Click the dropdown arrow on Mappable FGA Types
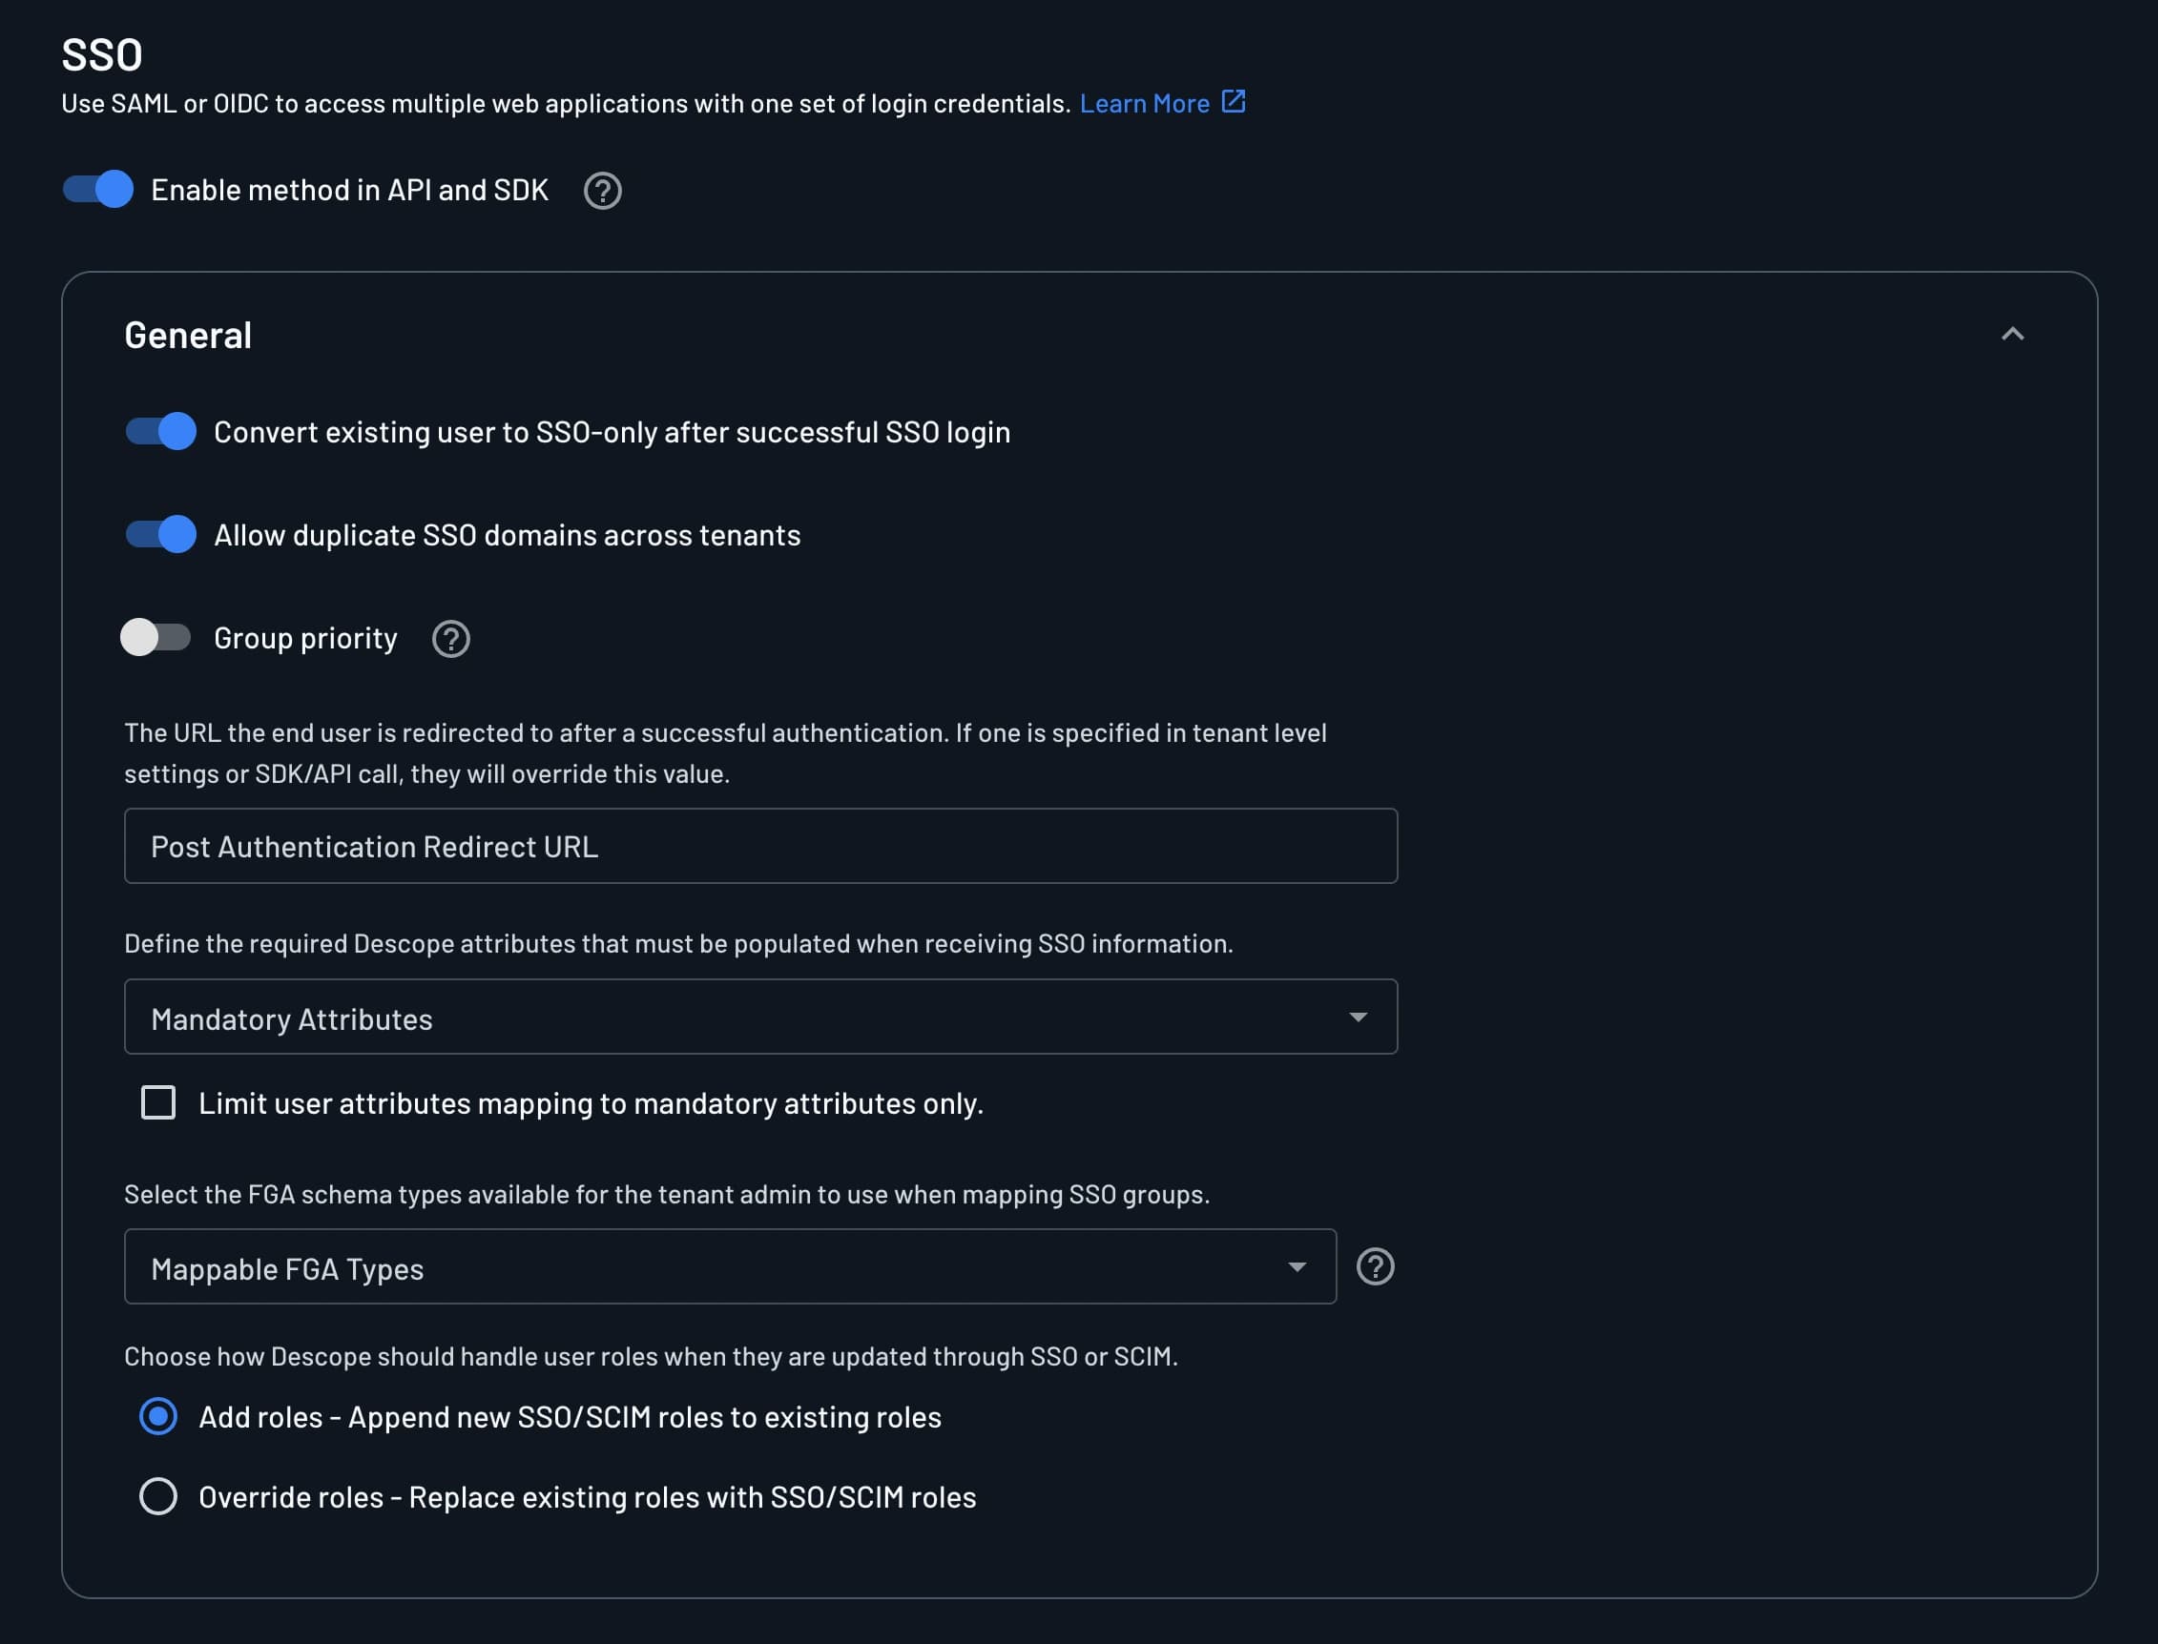2158x1644 pixels. coord(1298,1266)
